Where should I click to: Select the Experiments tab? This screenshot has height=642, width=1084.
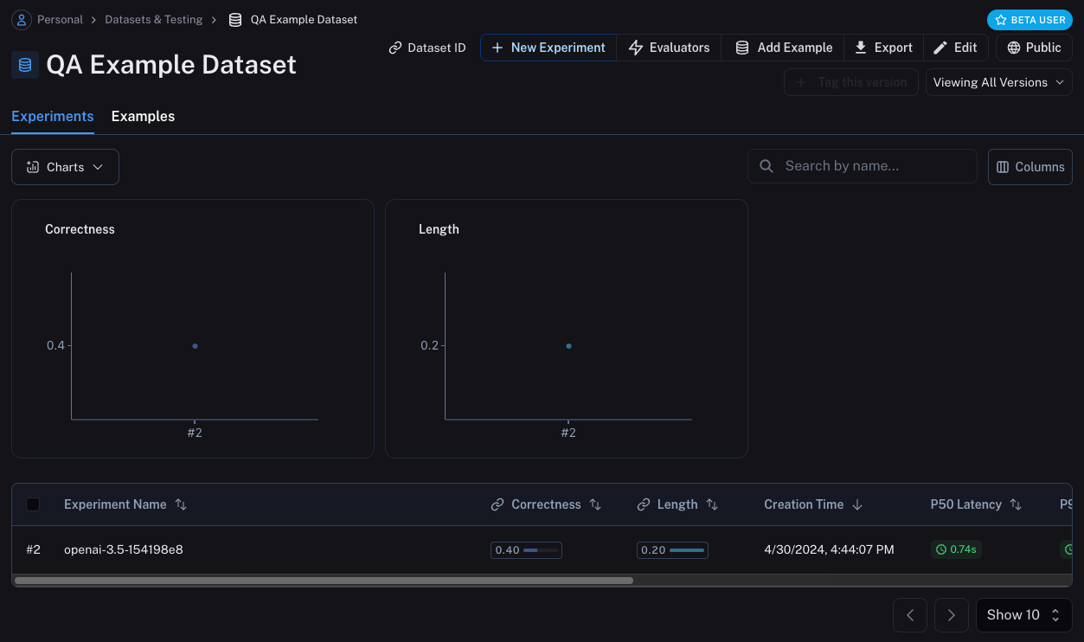click(x=53, y=117)
